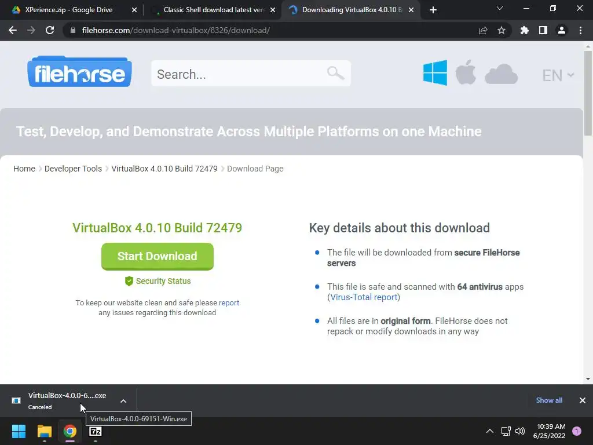
Task: Open the clock and date panel
Action: (549, 431)
